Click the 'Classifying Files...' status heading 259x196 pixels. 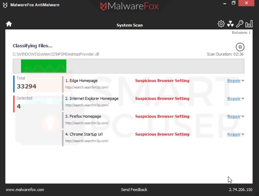point(32,46)
